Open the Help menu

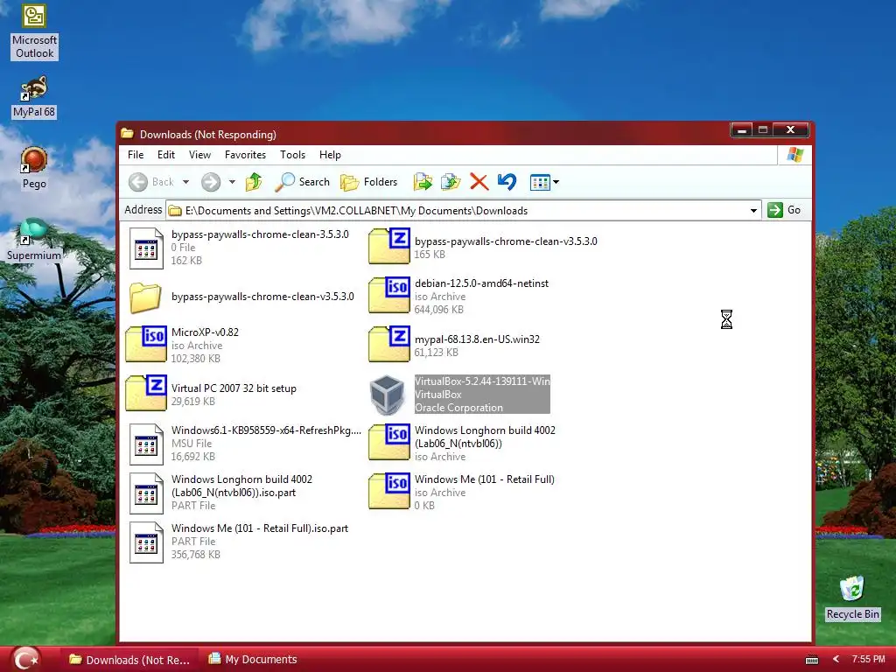tap(330, 155)
